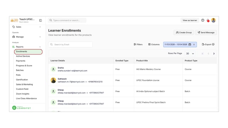
Task: Click Satheesh's profile photo
Action: [53, 80]
